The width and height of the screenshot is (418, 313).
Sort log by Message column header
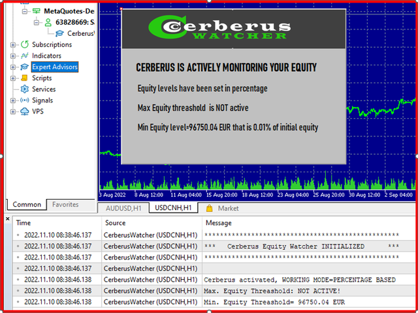coord(309,223)
